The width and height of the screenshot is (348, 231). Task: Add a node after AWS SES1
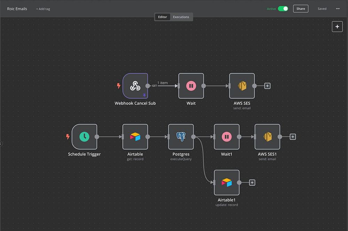click(x=293, y=137)
